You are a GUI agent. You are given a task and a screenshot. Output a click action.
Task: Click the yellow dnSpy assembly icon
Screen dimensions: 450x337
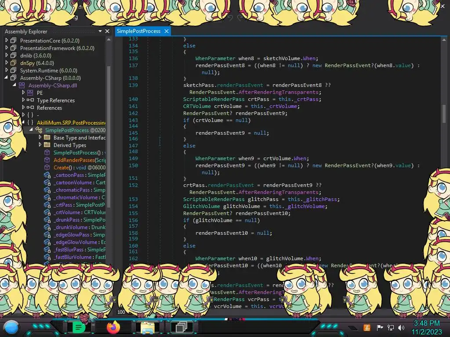pyautogui.click(x=14, y=63)
